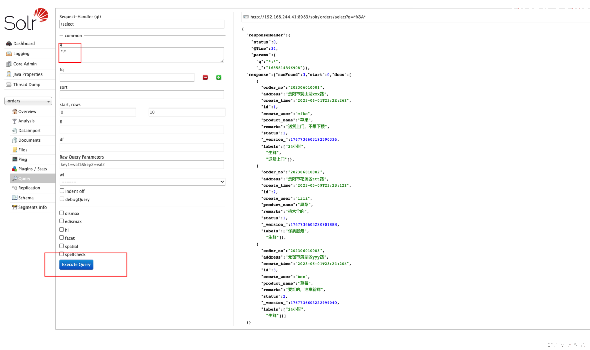The height and width of the screenshot is (350, 590).
Task: Go to the Overview page
Action: (x=27, y=112)
